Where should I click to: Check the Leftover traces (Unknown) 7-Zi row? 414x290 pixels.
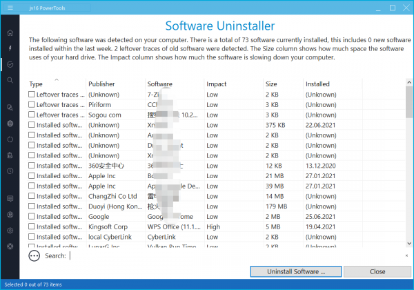coord(32,94)
